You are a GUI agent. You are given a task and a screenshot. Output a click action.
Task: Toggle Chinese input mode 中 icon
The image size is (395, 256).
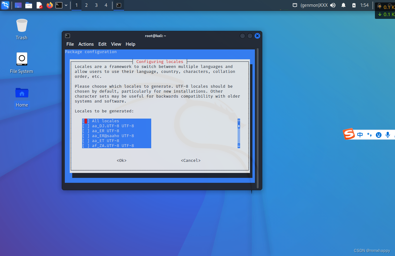point(360,135)
